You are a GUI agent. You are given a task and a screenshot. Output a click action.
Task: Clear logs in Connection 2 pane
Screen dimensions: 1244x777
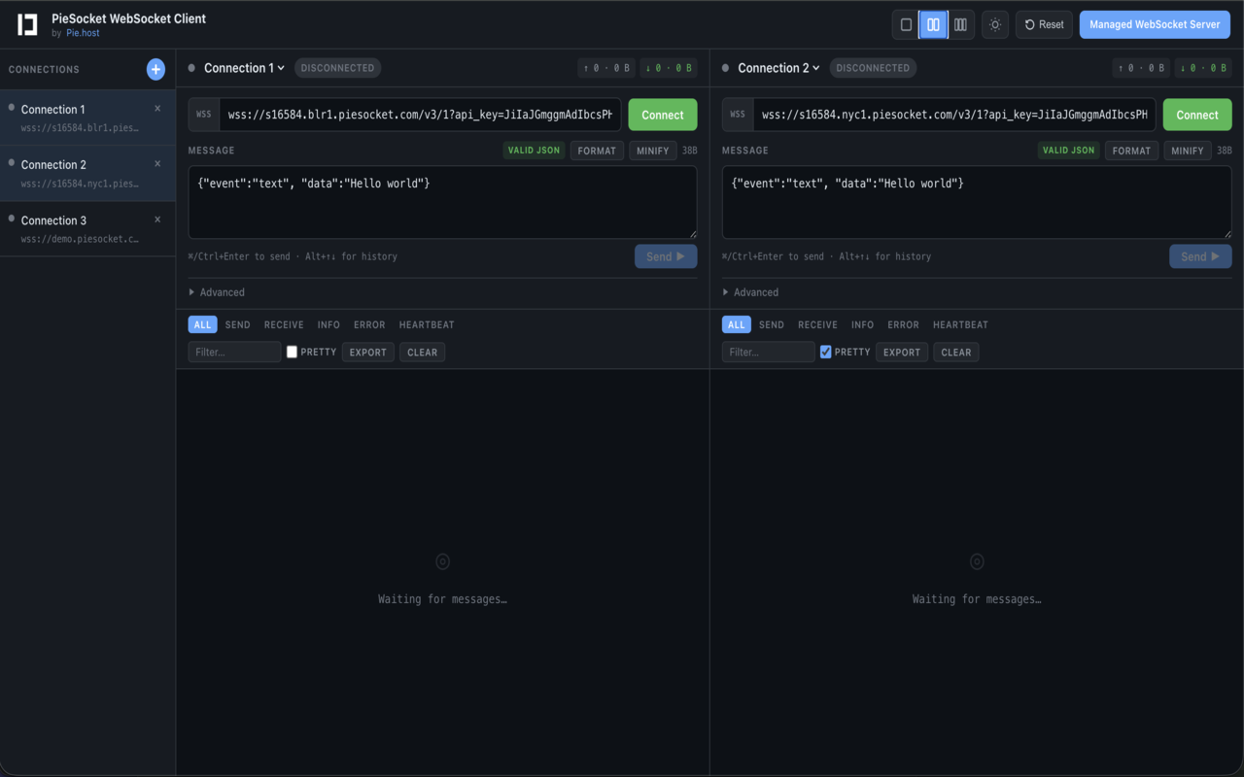pos(956,352)
